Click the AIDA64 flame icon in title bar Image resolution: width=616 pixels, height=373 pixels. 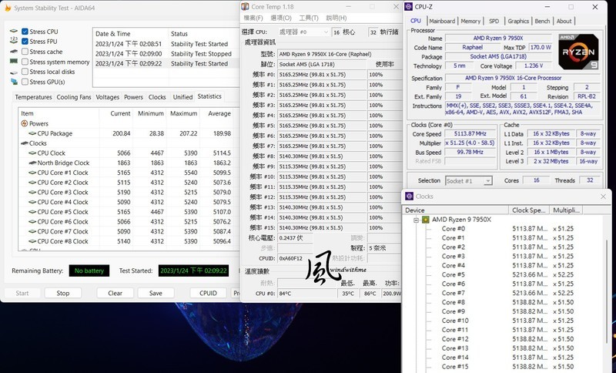pos(8,8)
